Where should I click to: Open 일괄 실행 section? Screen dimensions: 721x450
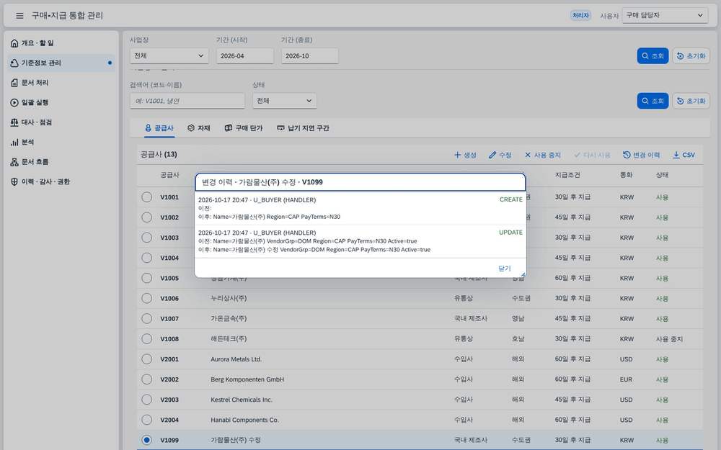(61, 102)
